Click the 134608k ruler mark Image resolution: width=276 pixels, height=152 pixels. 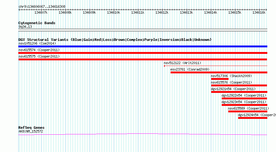pos(65,12)
